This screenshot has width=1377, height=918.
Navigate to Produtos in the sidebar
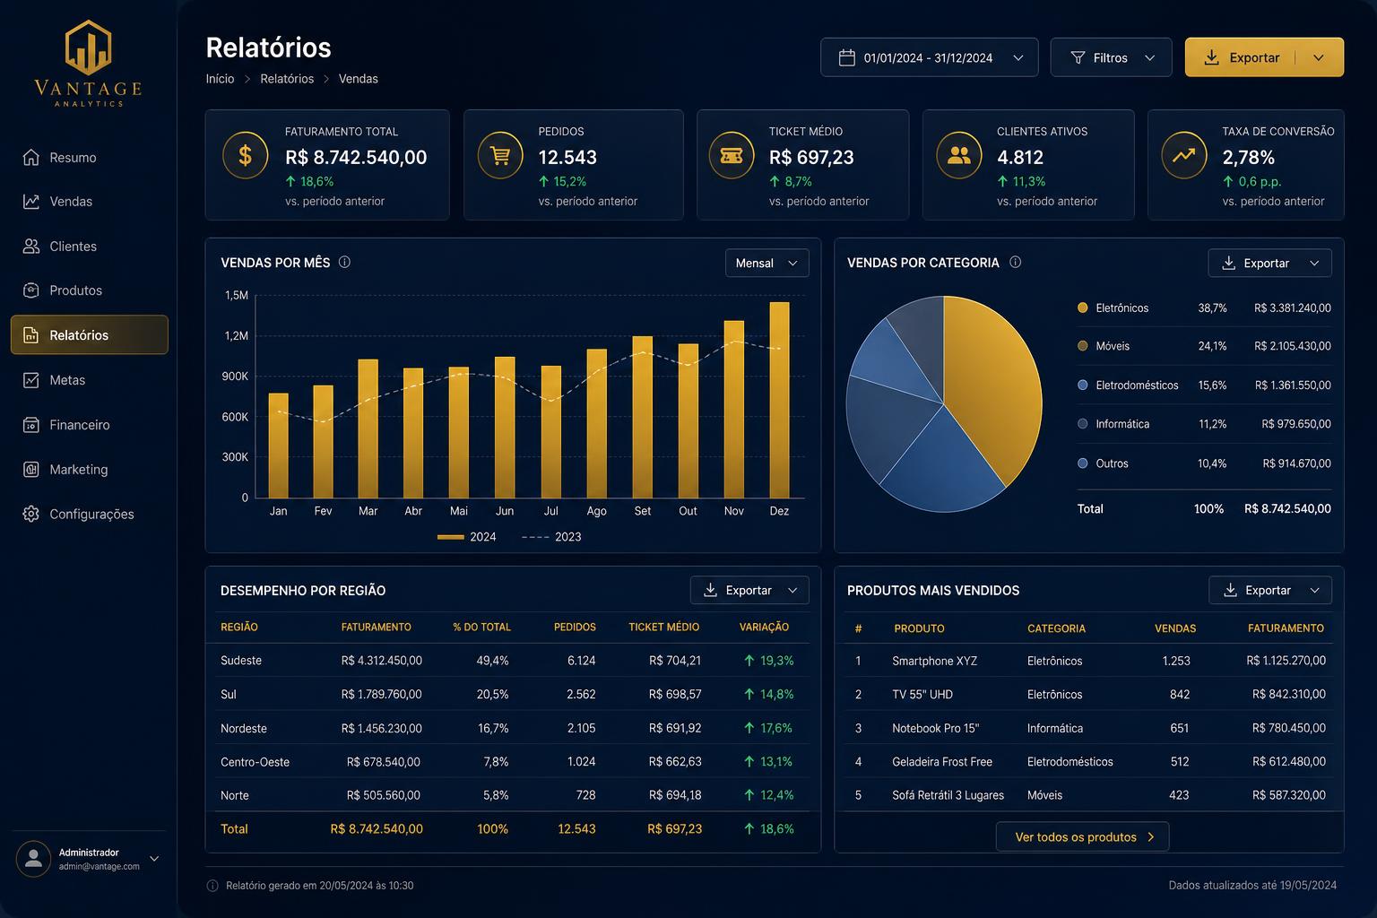tap(89, 290)
